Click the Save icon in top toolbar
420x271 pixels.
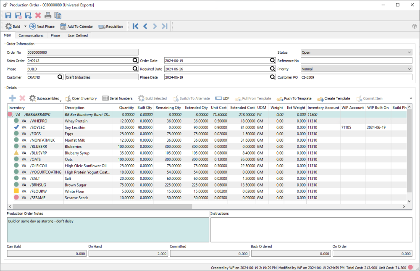point(8,16)
